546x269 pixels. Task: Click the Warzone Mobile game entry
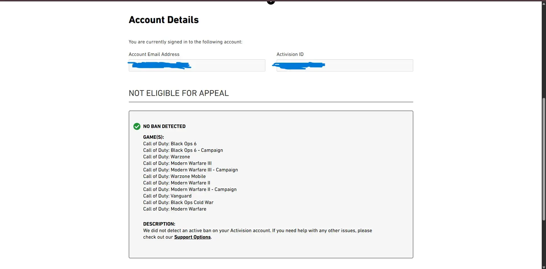[174, 176]
